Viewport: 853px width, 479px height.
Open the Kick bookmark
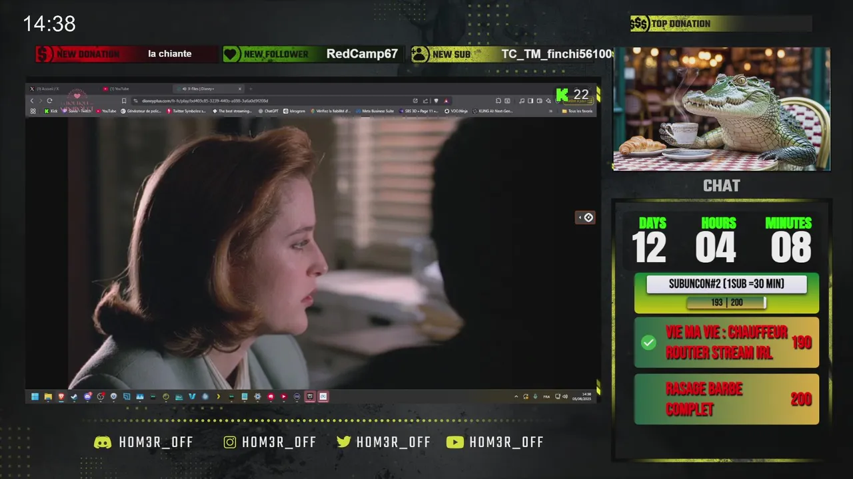[51, 111]
